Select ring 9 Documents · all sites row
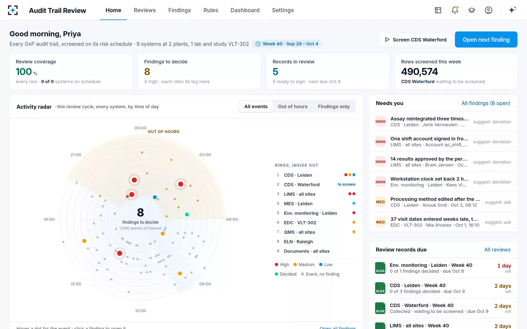The image size is (527, 329). tap(315, 251)
